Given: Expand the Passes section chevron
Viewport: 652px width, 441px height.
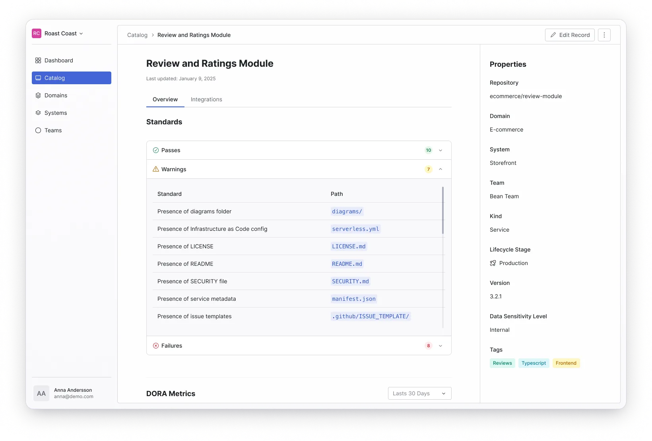Looking at the screenshot, I should 440,150.
